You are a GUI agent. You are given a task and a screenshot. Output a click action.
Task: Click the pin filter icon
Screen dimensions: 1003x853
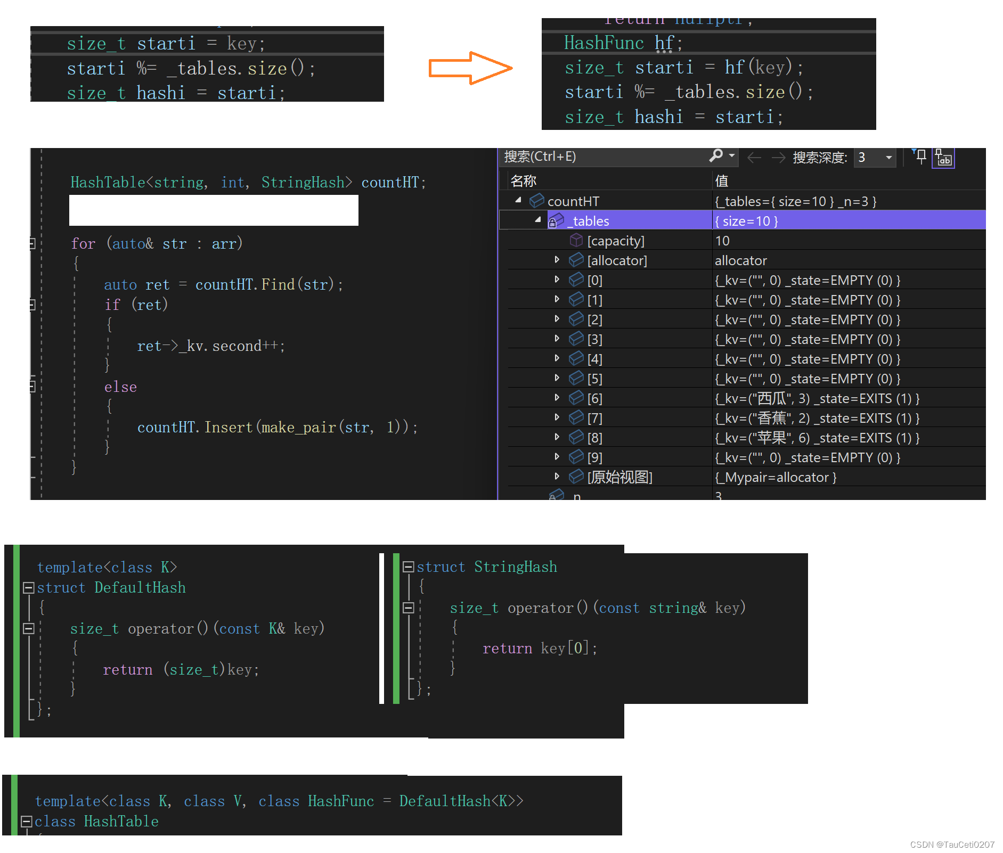[919, 157]
